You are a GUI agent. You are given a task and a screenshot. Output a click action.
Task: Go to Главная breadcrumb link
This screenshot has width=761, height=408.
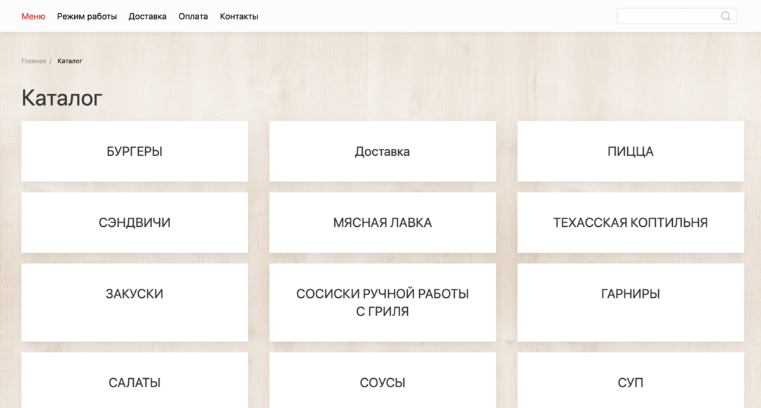tap(34, 61)
